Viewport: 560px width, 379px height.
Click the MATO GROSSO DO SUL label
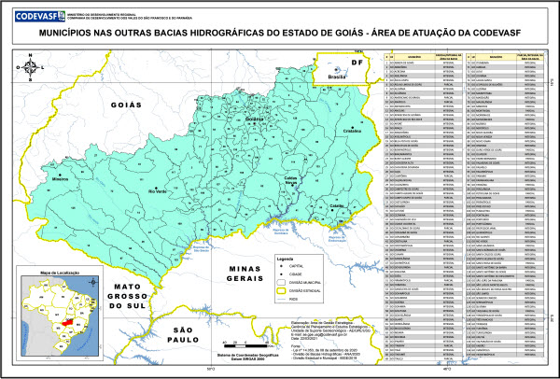pyautogui.click(x=127, y=296)
